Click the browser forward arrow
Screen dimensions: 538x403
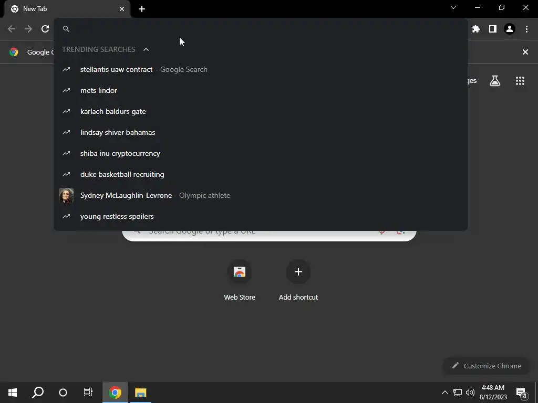tap(28, 29)
